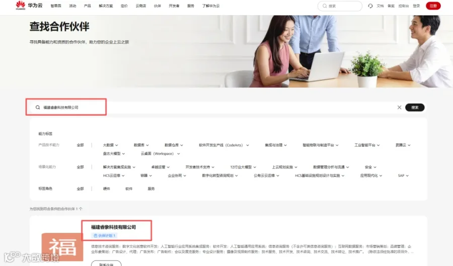
Task: Focus the header 搜索 input field
Action: (x=340, y=6)
